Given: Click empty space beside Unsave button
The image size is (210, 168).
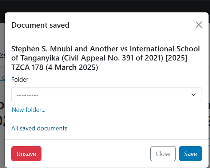Looking at the screenshot, I should coord(96,154).
